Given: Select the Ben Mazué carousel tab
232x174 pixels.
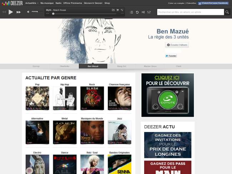Looking at the screenshot, I should tap(93, 66).
